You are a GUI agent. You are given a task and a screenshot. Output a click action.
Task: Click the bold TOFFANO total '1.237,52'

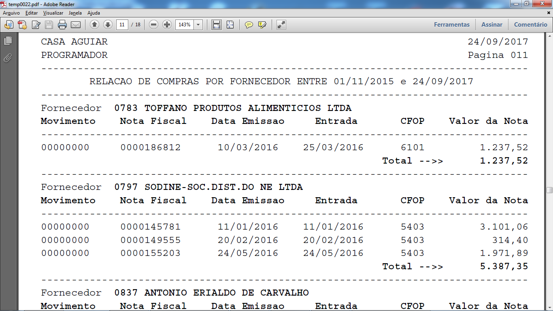point(504,161)
